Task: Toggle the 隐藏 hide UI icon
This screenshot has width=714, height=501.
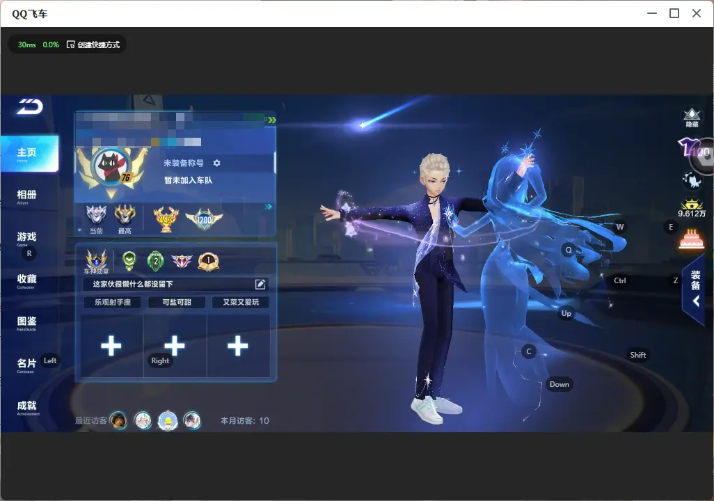Action: coord(692,117)
